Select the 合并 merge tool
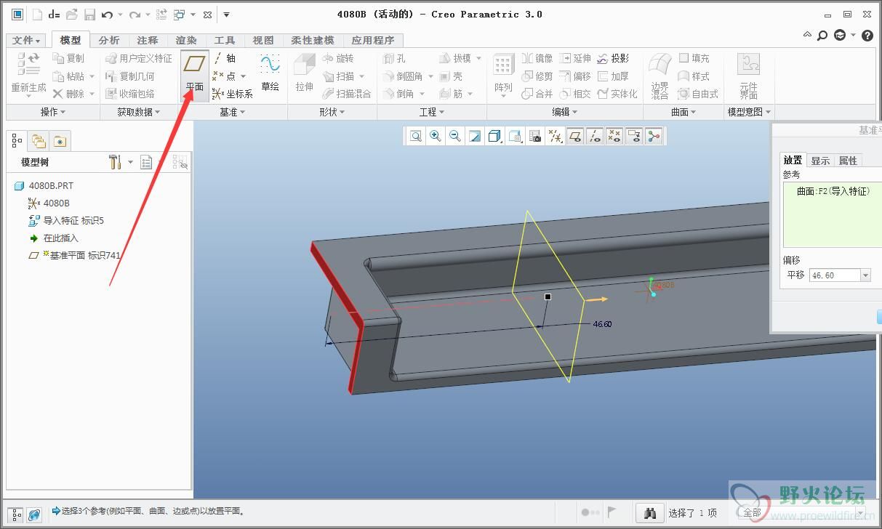Viewport: 882px width, 529px height. click(x=537, y=93)
